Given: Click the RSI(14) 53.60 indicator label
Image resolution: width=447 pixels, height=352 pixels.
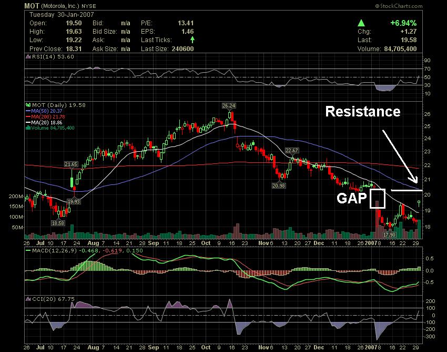Looking at the screenshot, I should click(x=53, y=56).
